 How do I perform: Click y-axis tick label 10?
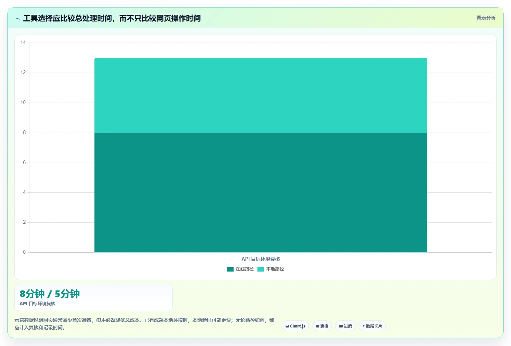[x=23, y=103]
